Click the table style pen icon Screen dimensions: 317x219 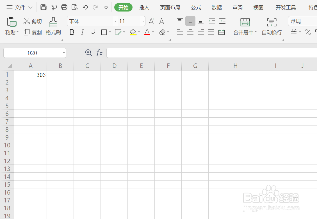118,32
